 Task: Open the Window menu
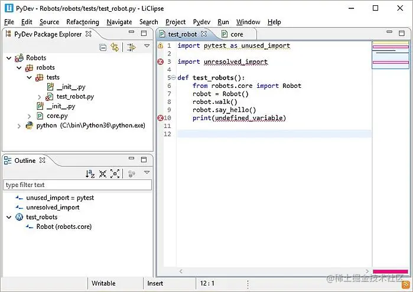pyautogui.click(x=248, y=22)
